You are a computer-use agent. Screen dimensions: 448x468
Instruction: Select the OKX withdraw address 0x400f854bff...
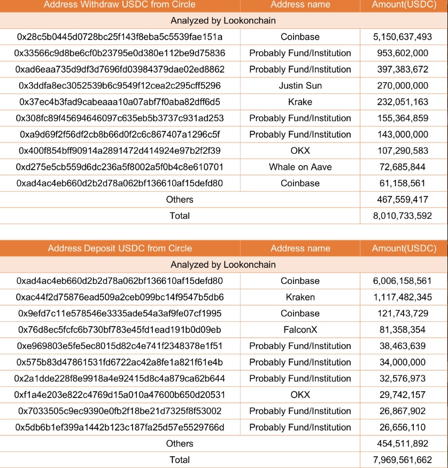120,150
